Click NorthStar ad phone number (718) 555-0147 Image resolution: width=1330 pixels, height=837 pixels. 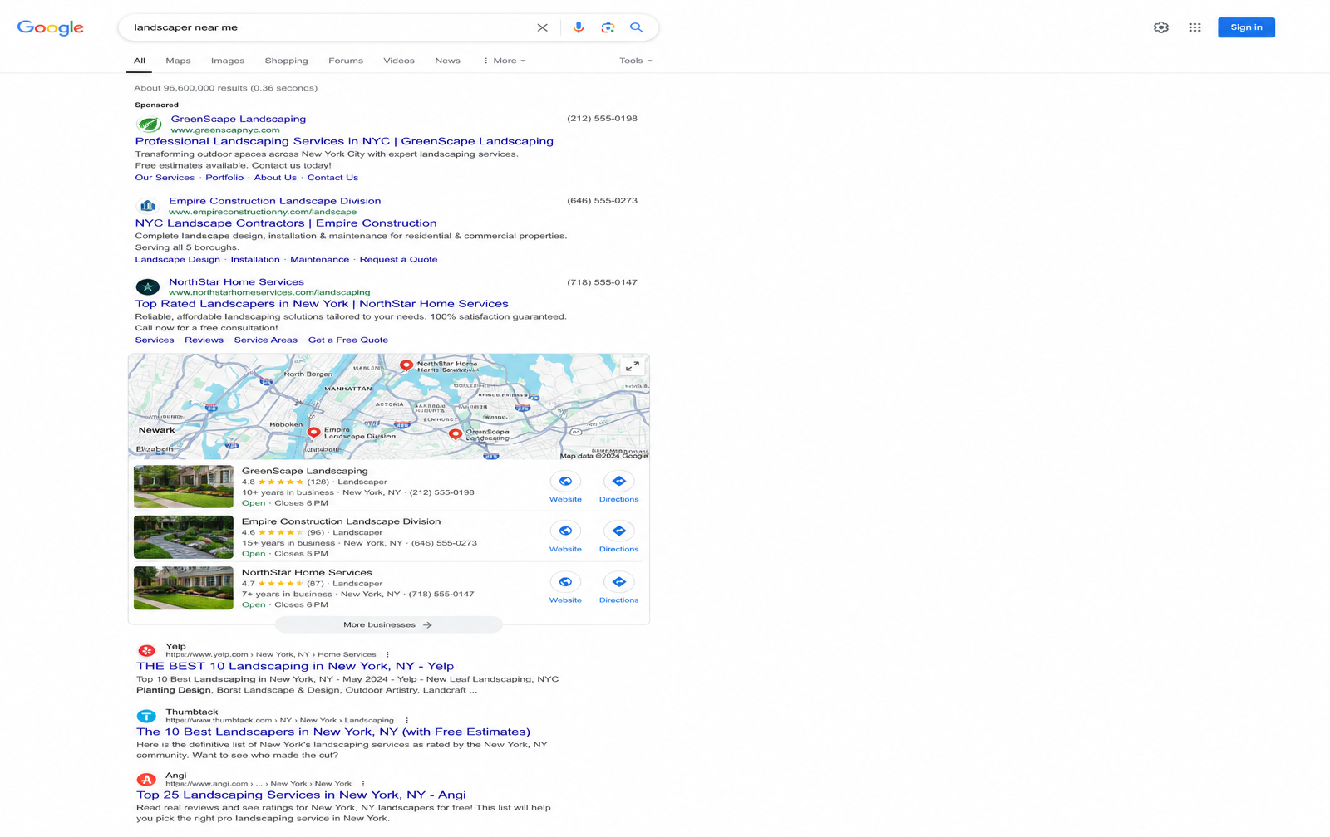coord(602,282)
